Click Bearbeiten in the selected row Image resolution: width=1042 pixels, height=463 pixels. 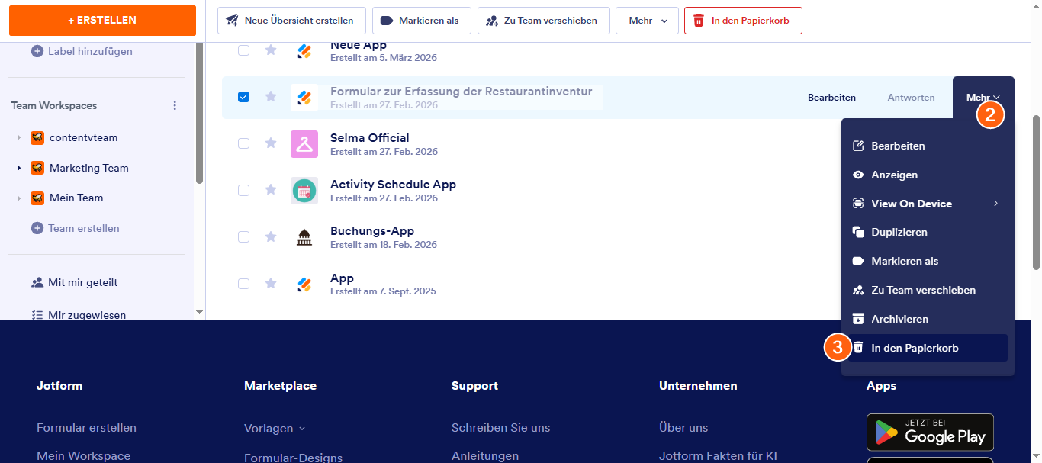coord(831,98)
